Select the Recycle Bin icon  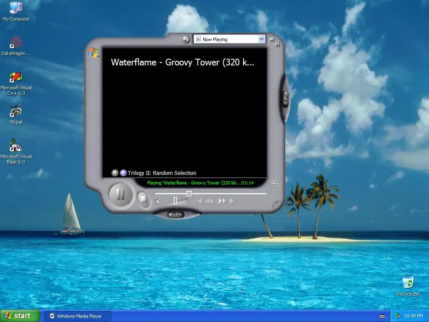click(408, 286)
